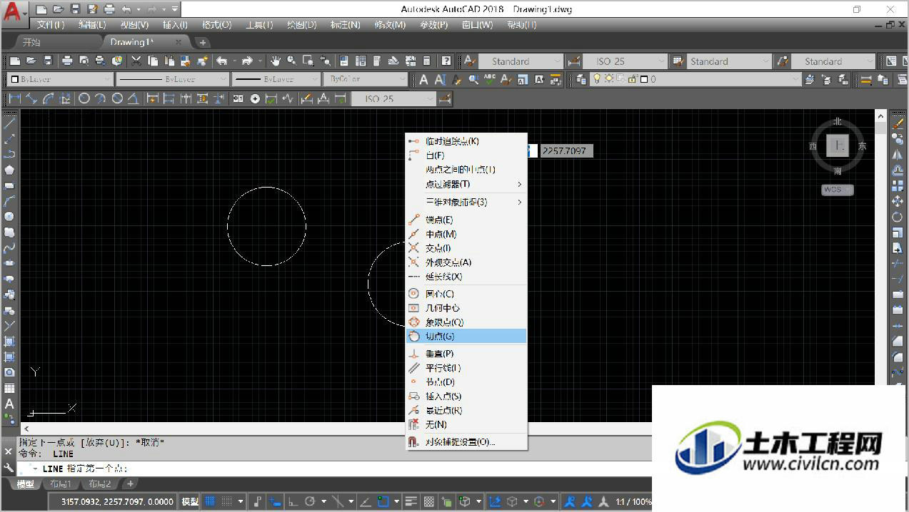This screenshot has height=512, width=909.
Task: Select the Multiline Text A tool
Action: [9, 404]
